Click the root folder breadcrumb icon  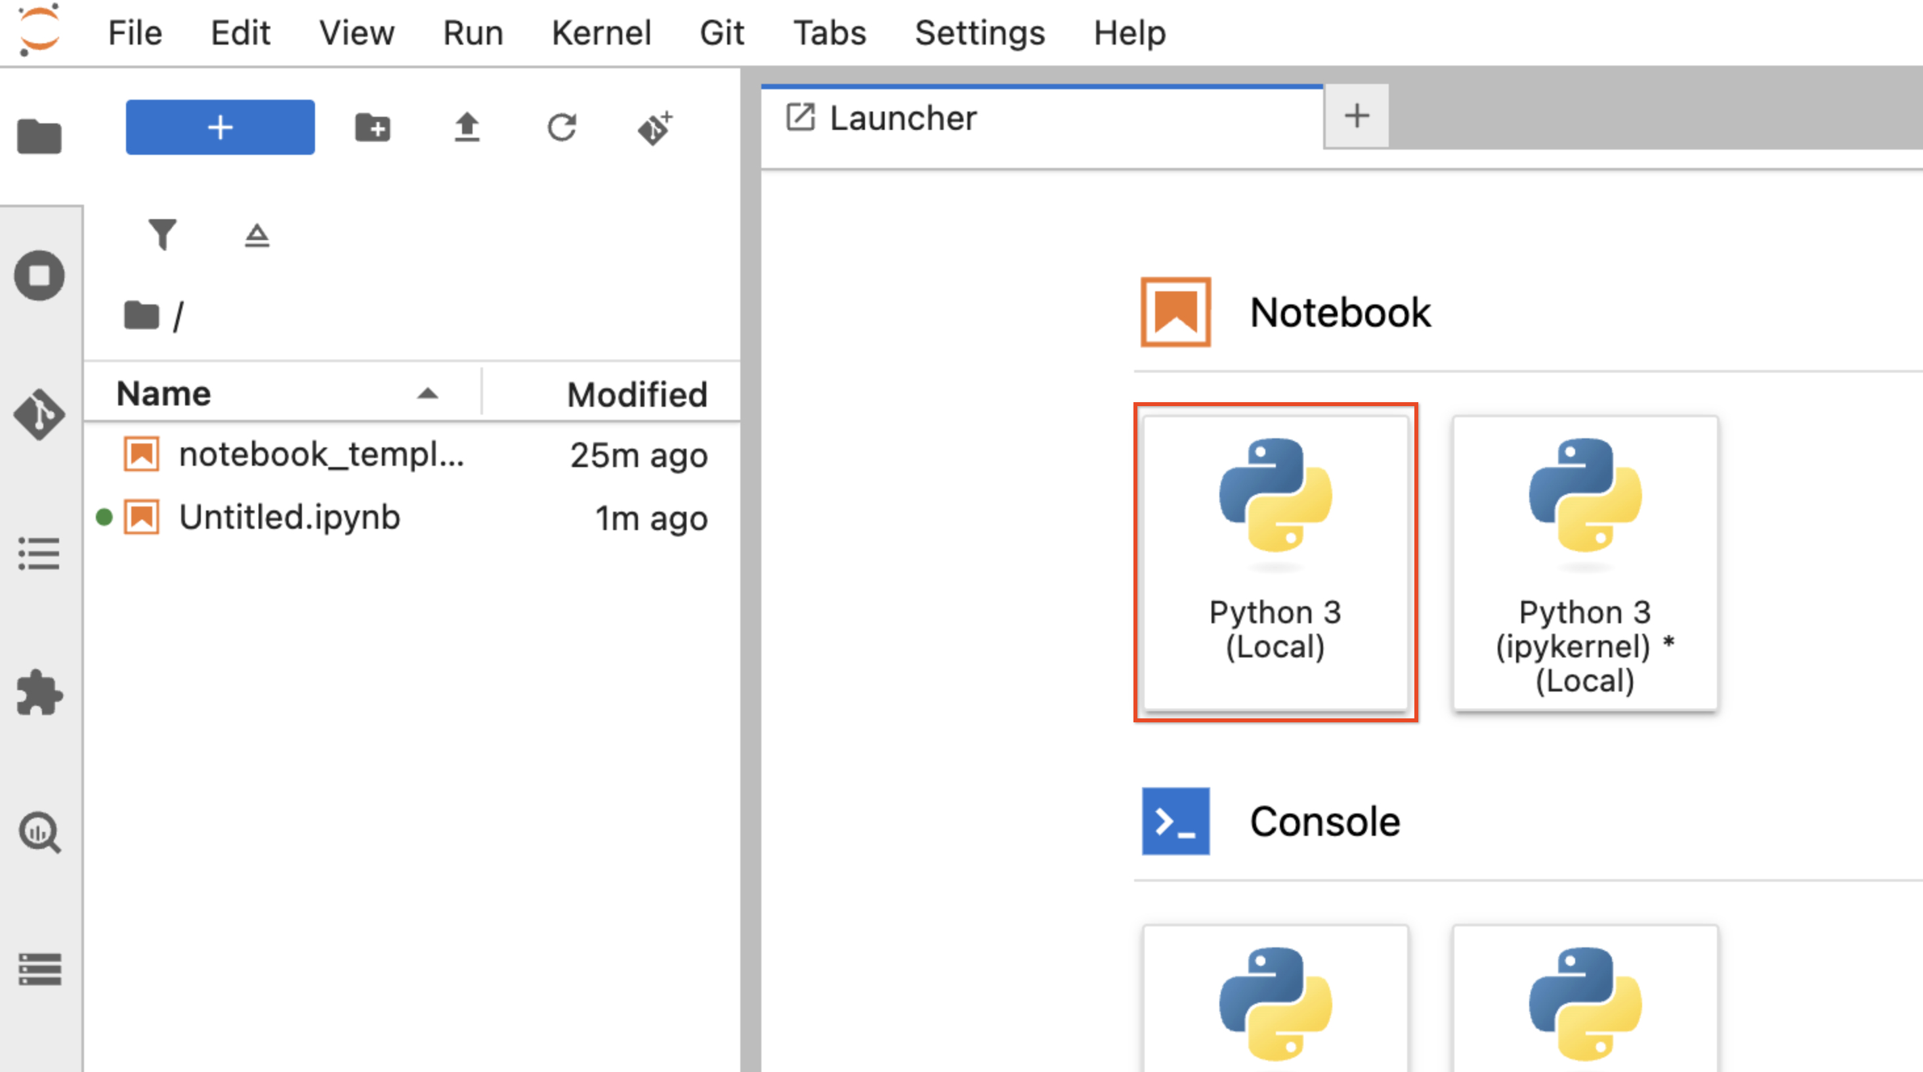142,316
